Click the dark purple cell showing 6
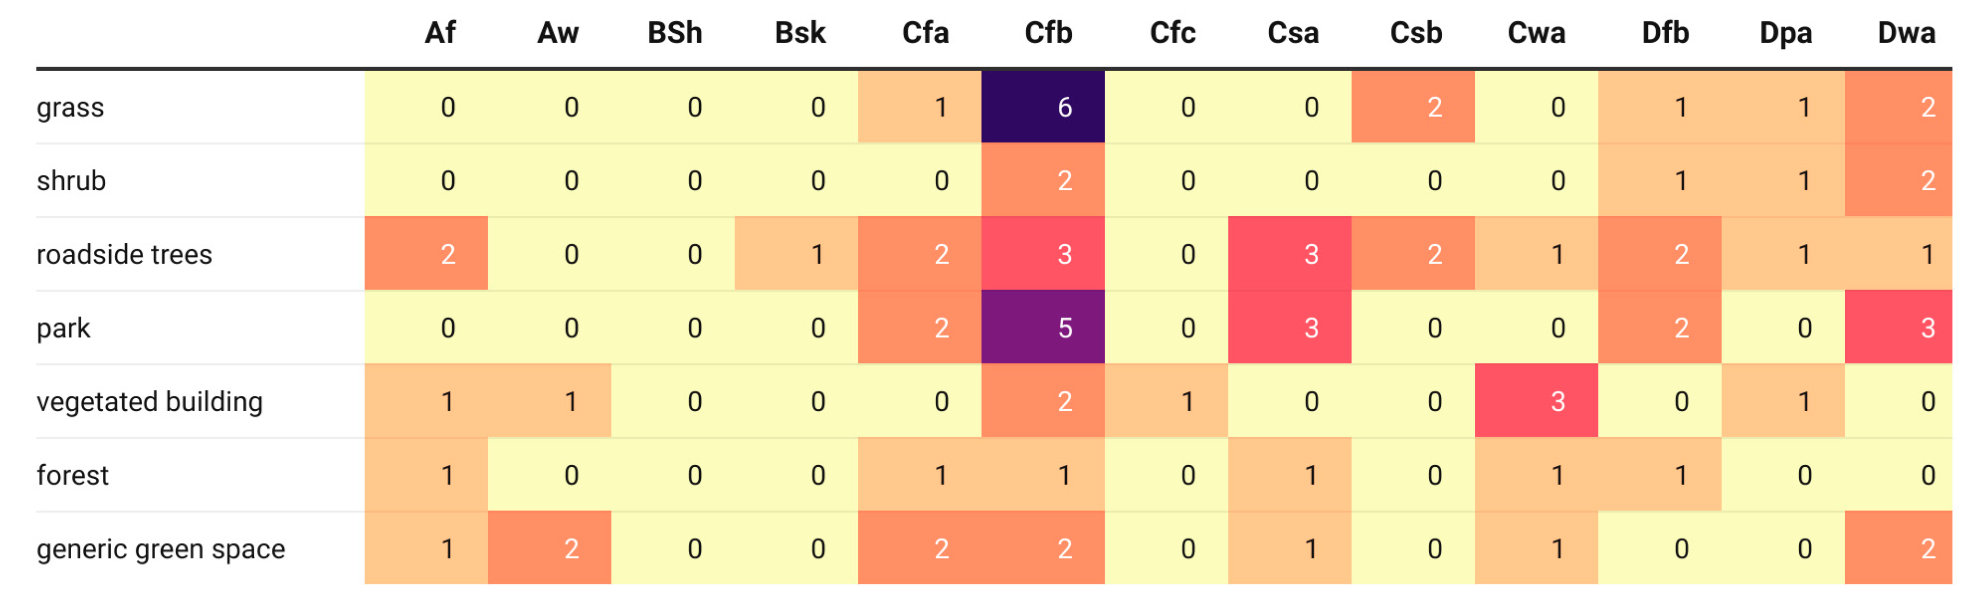 point(1042,108)
